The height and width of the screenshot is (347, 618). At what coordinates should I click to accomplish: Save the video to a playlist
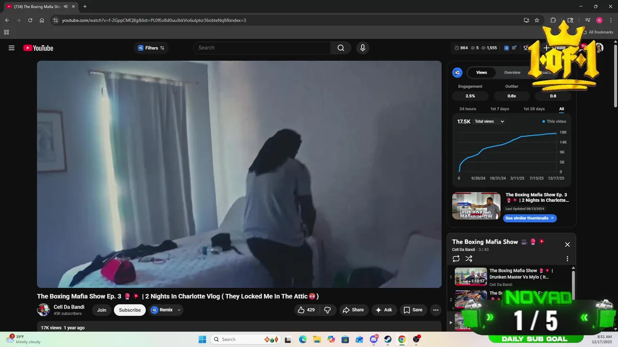(x=413, y=310)
